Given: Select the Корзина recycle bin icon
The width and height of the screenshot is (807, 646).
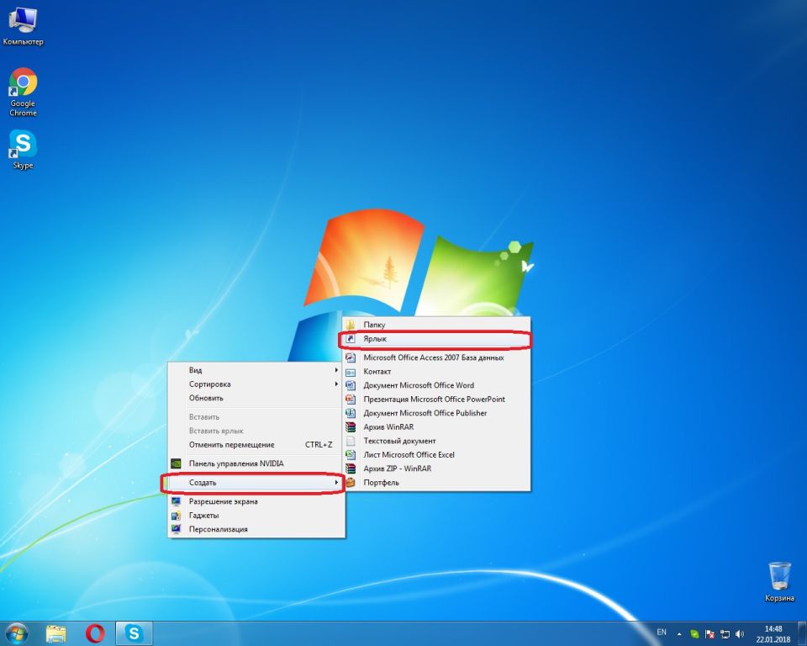Looking at the screenshot, I should pos(779,582).
